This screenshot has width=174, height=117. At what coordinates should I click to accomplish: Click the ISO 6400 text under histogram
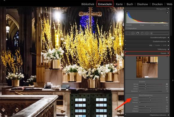pos(129,25)
